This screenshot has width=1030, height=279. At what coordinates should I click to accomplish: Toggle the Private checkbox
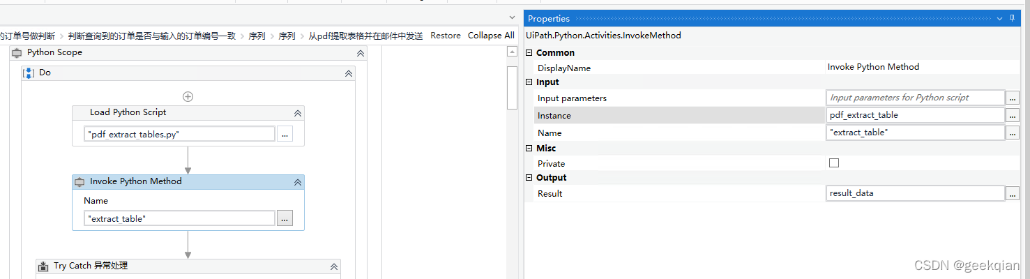click(834, 163)
